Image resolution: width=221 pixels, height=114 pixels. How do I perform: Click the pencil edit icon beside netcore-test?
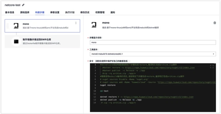23,5
